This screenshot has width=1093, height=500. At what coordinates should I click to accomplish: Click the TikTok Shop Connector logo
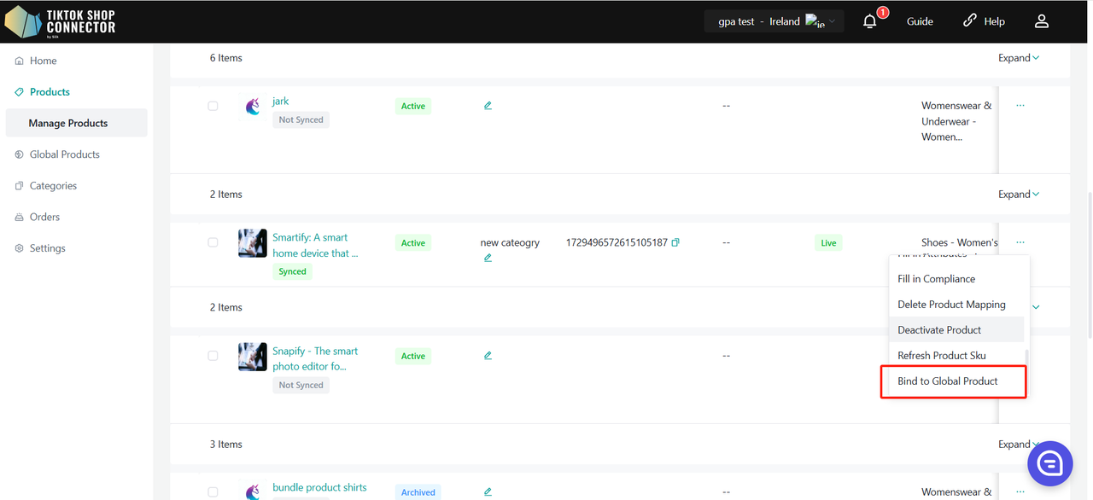click(x=60, y=21)
